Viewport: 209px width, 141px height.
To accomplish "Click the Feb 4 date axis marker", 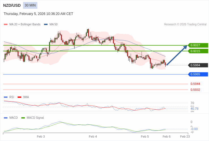I will coord(93,136).
